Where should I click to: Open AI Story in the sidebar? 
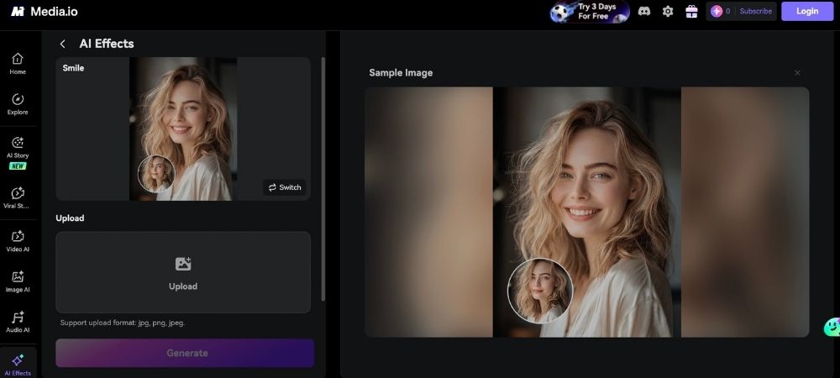18,152
